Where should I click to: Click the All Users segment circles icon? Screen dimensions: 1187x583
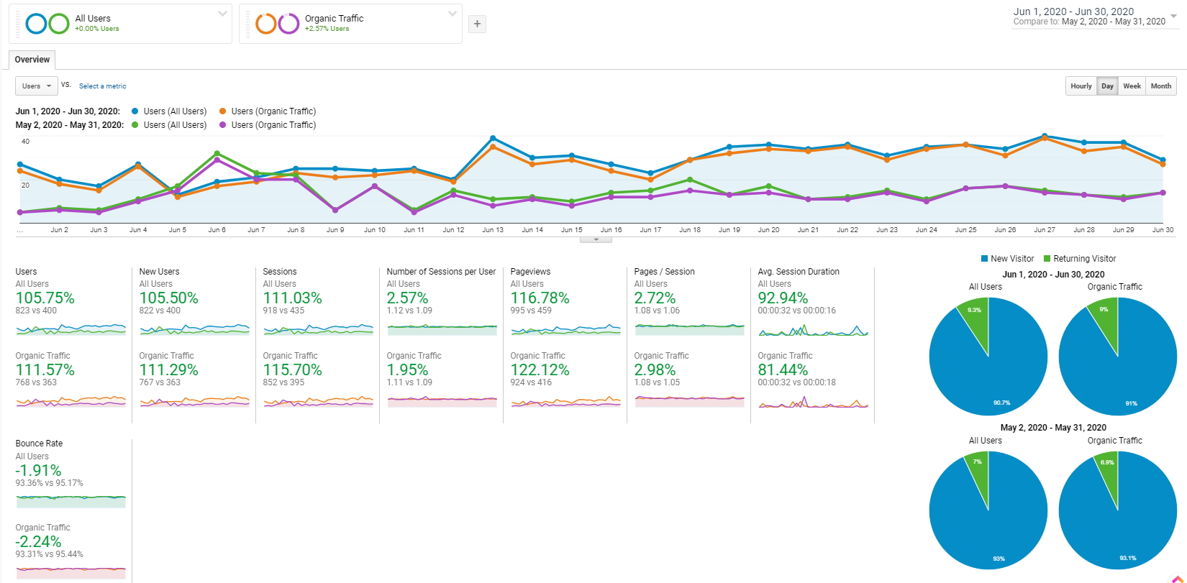[47, 24]
